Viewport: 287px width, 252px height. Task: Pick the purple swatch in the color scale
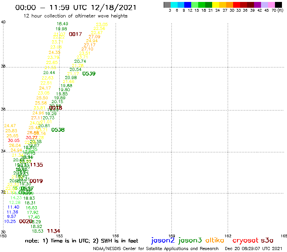[x=258, y=5]
